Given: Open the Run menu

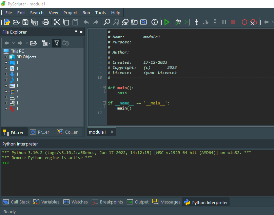Looking at the screenshot, I should click(x=86, y=13).
